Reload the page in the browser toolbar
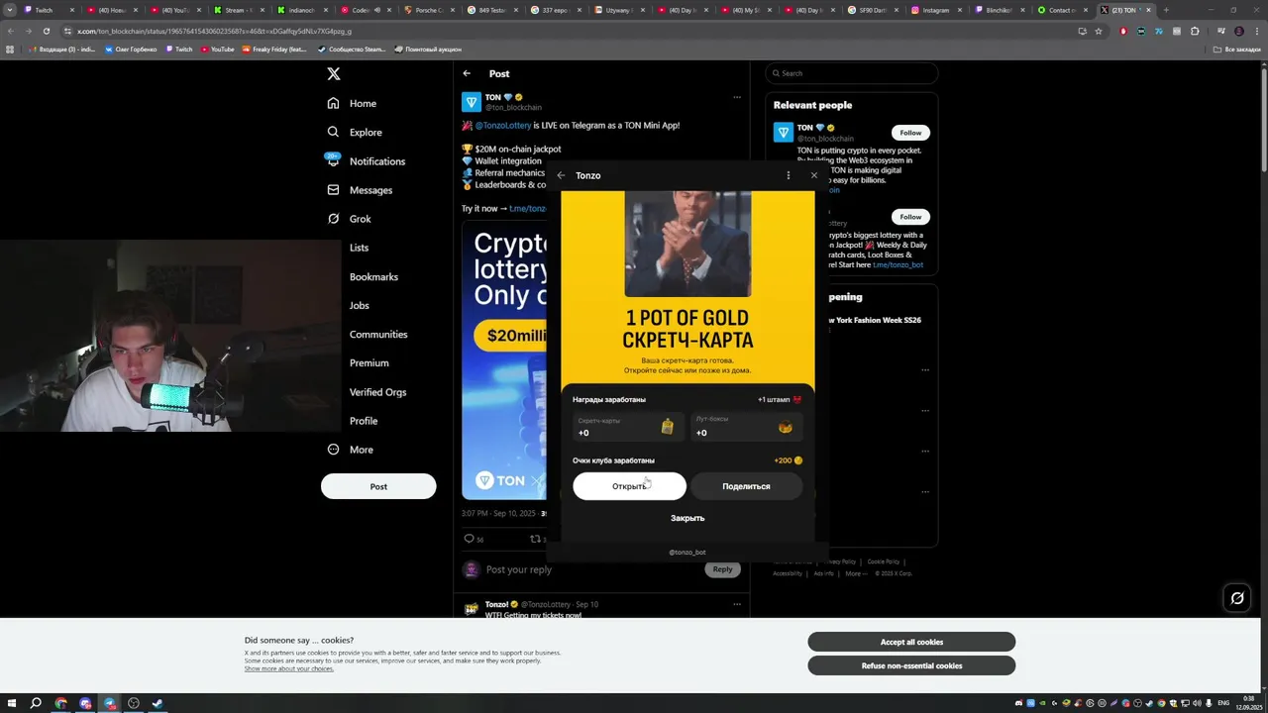The height and width of the screenshot is (713, 1268). 46,31
